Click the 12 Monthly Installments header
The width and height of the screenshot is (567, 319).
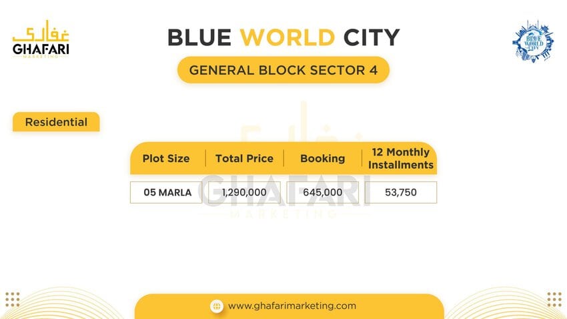(x=401, y=158)
